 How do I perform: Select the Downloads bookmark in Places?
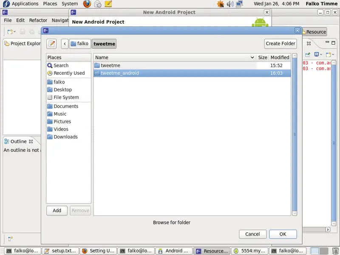click(x=69, y=137)
